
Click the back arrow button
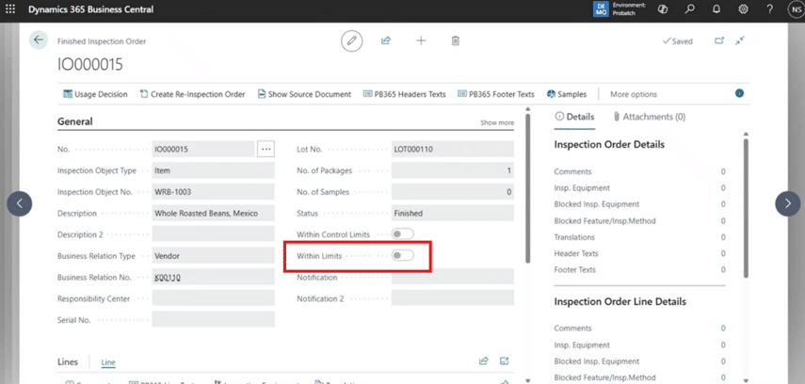click(x=38, y=40)
